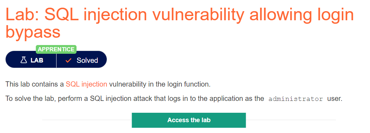
Task: Click the Access the lab button
Action: pyautogui.click(x=189, y=120)
